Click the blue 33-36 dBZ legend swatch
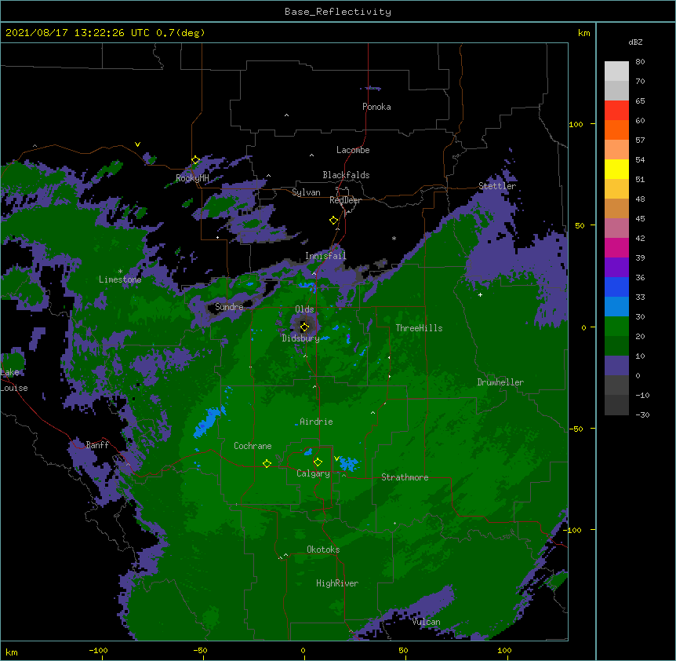This screenshot has width=676, height=661. [x=616, y=287]
